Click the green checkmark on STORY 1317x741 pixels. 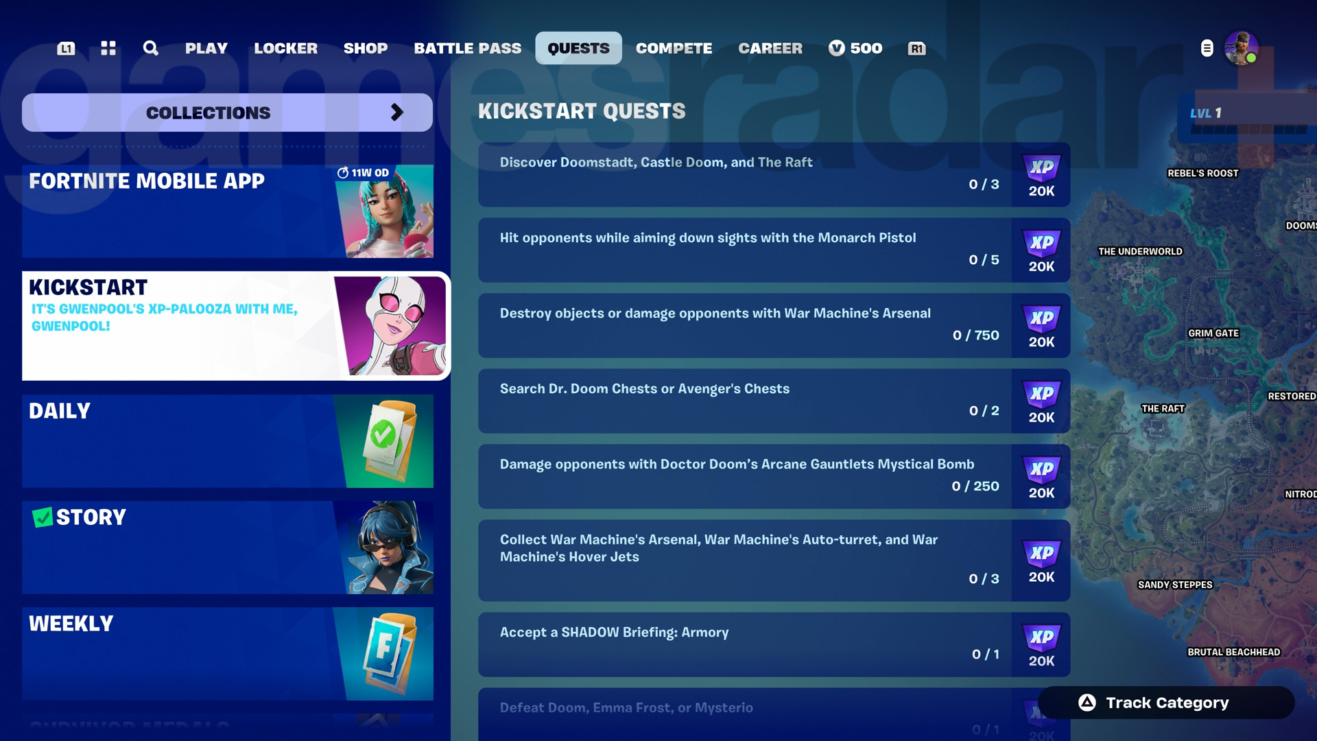[43, 516]
